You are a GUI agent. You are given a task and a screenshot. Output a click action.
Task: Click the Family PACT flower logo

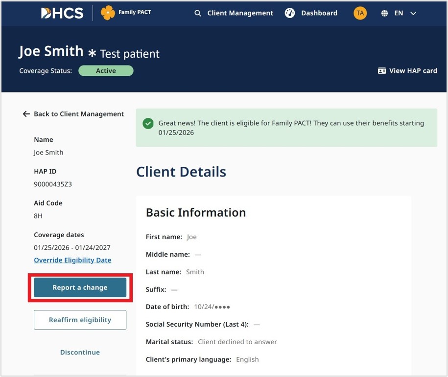pyautogui.click(x=108, y=13)
